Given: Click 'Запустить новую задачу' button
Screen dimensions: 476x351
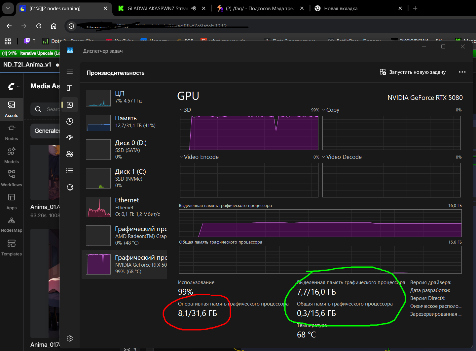Looking at the screenshot, I should [x=413, y=72].
